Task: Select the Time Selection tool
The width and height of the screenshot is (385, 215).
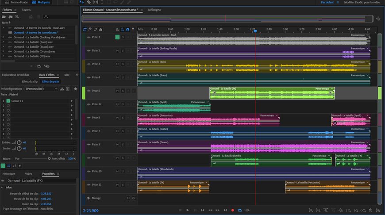Action: [102, 2]
